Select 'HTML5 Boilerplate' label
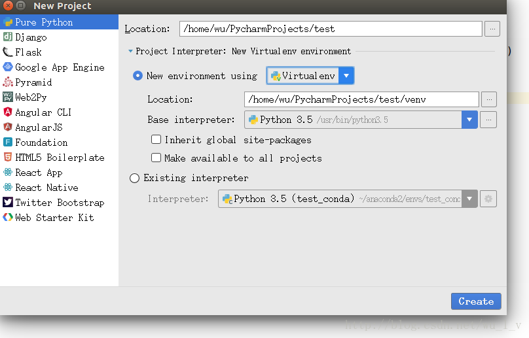This screenshot has width=529, height=338. tap(60, 158)
